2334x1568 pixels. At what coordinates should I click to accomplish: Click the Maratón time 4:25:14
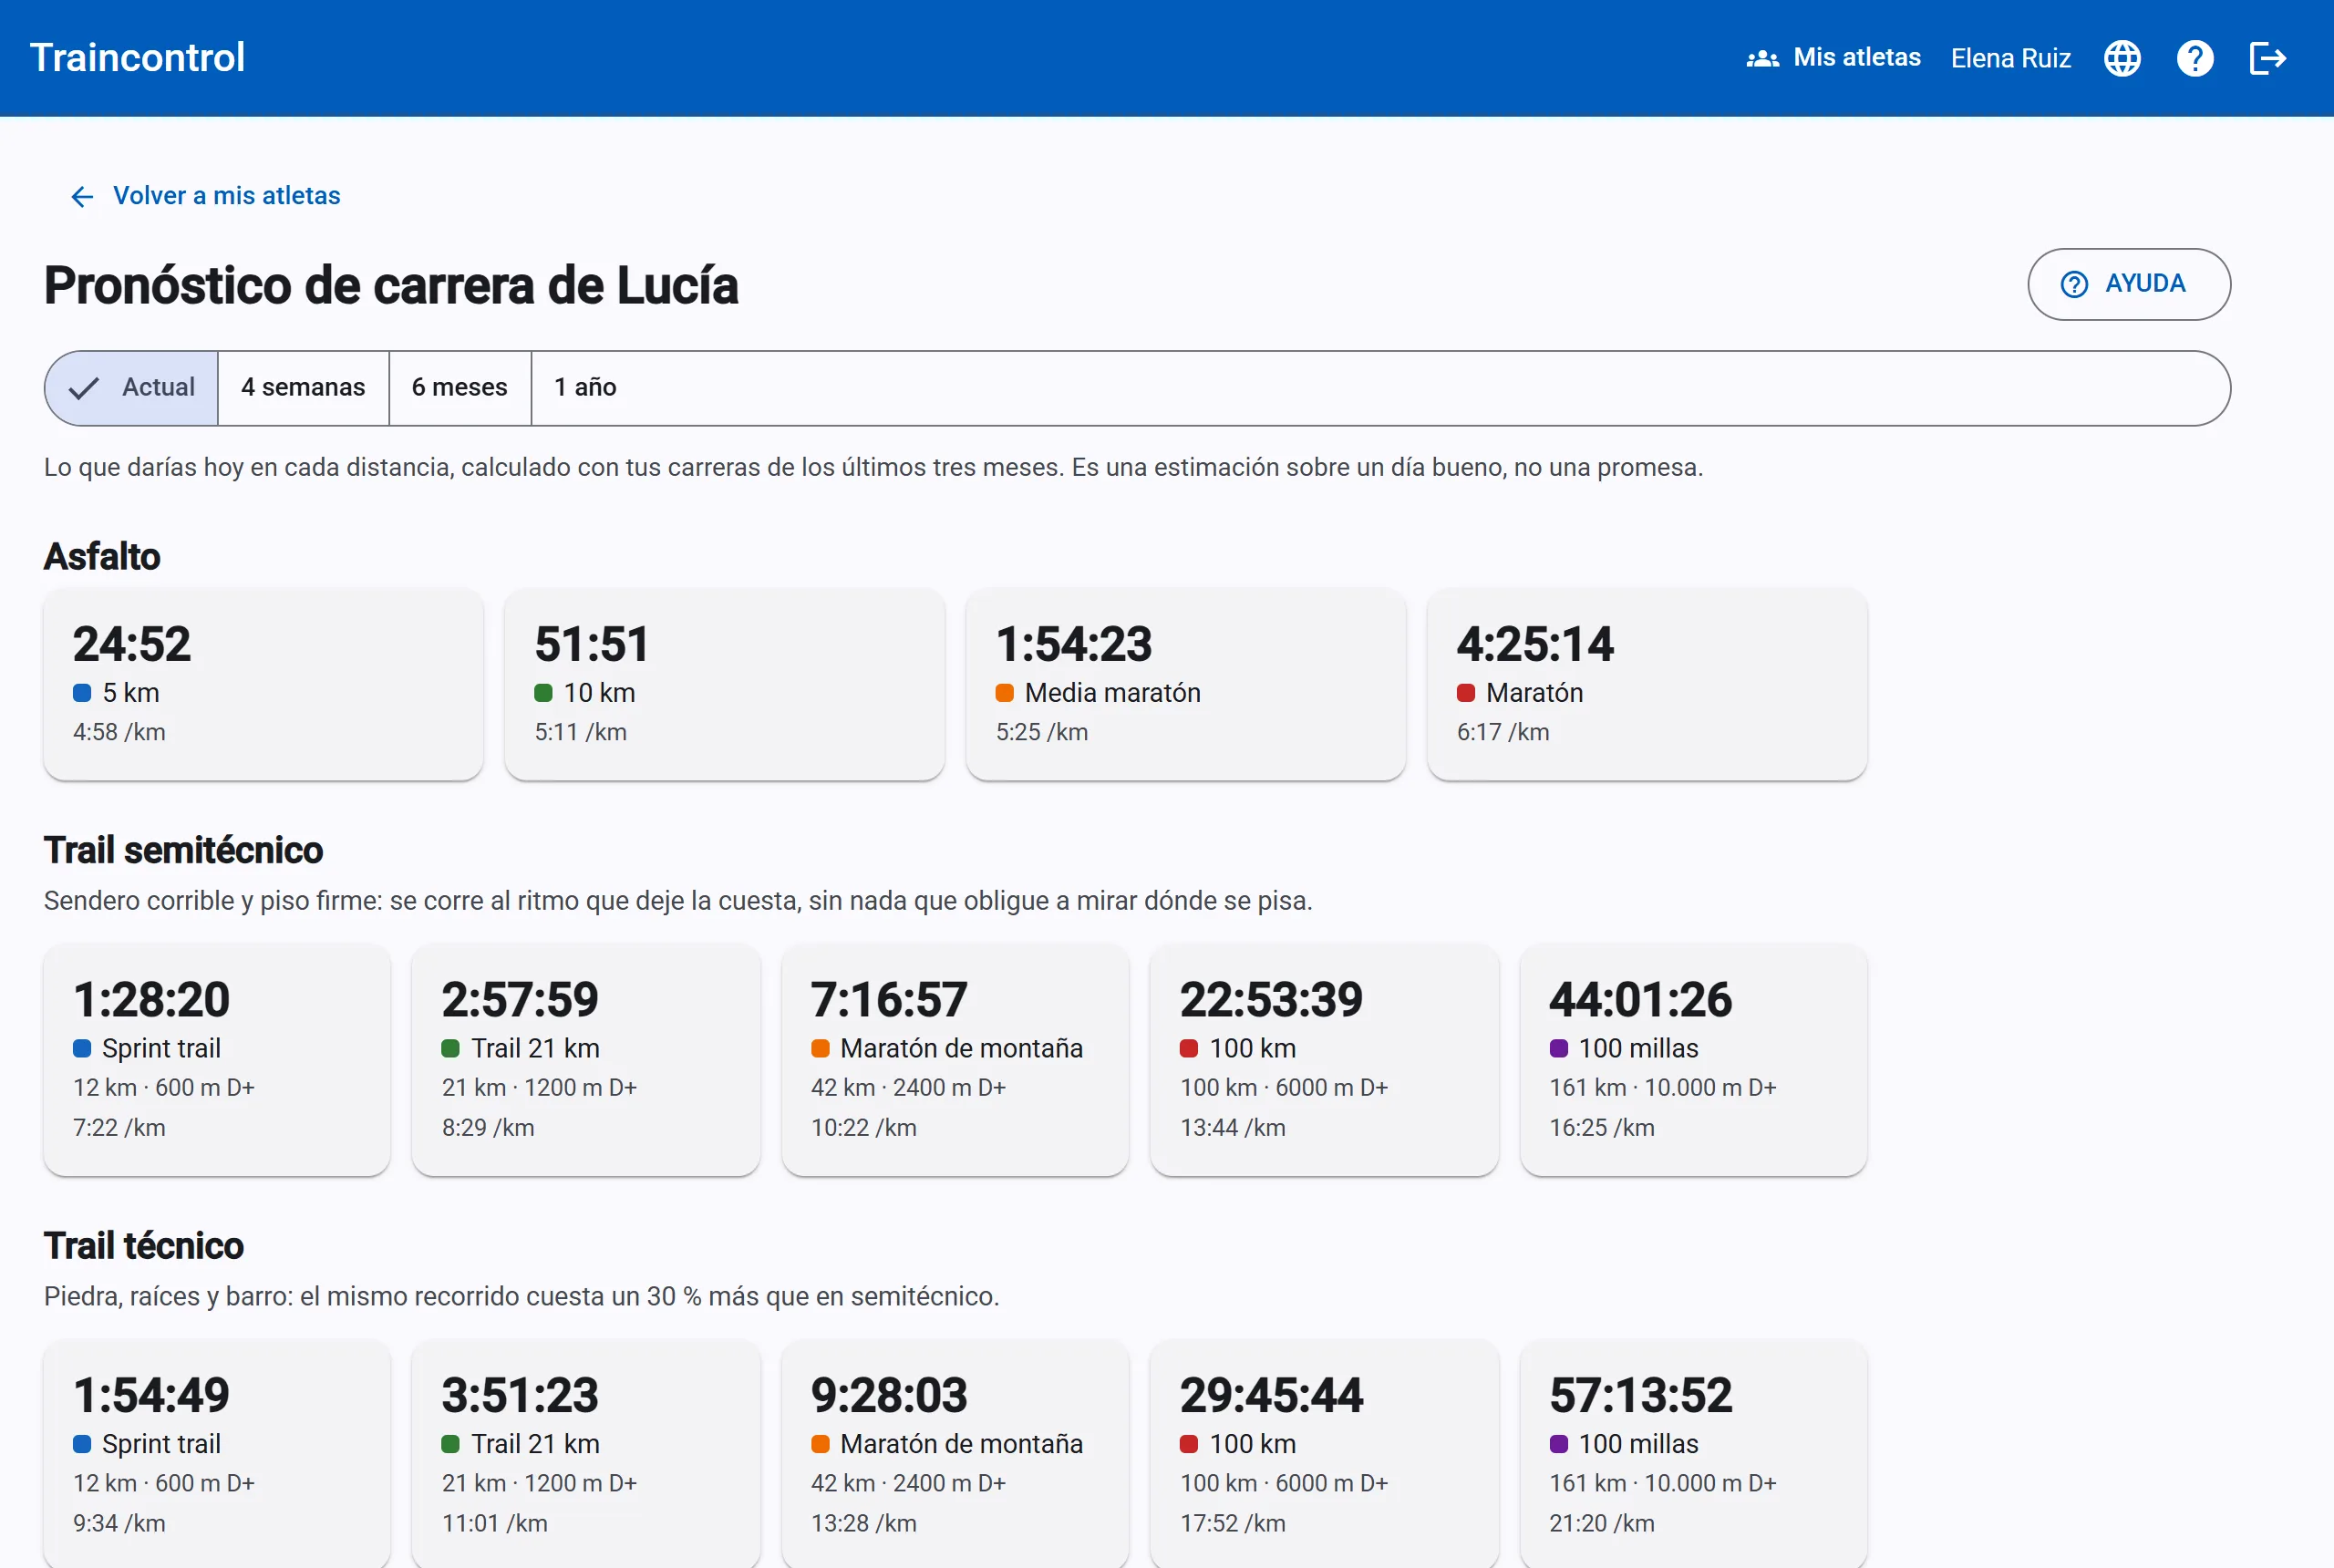(x=1534, y=644)
